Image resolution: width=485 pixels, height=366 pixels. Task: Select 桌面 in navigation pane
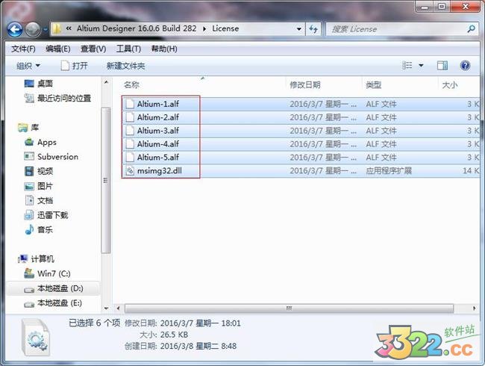tap(38, 84)
